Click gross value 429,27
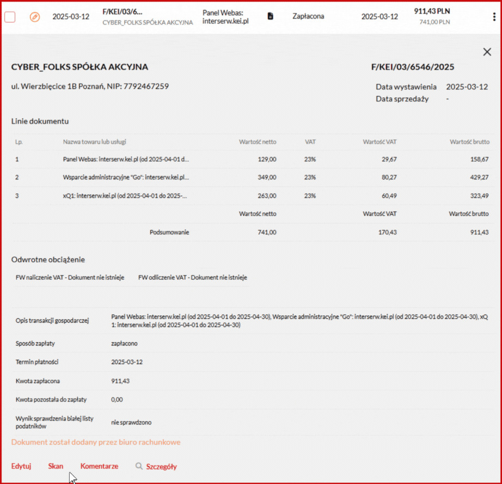 click(x=479, y=177)
